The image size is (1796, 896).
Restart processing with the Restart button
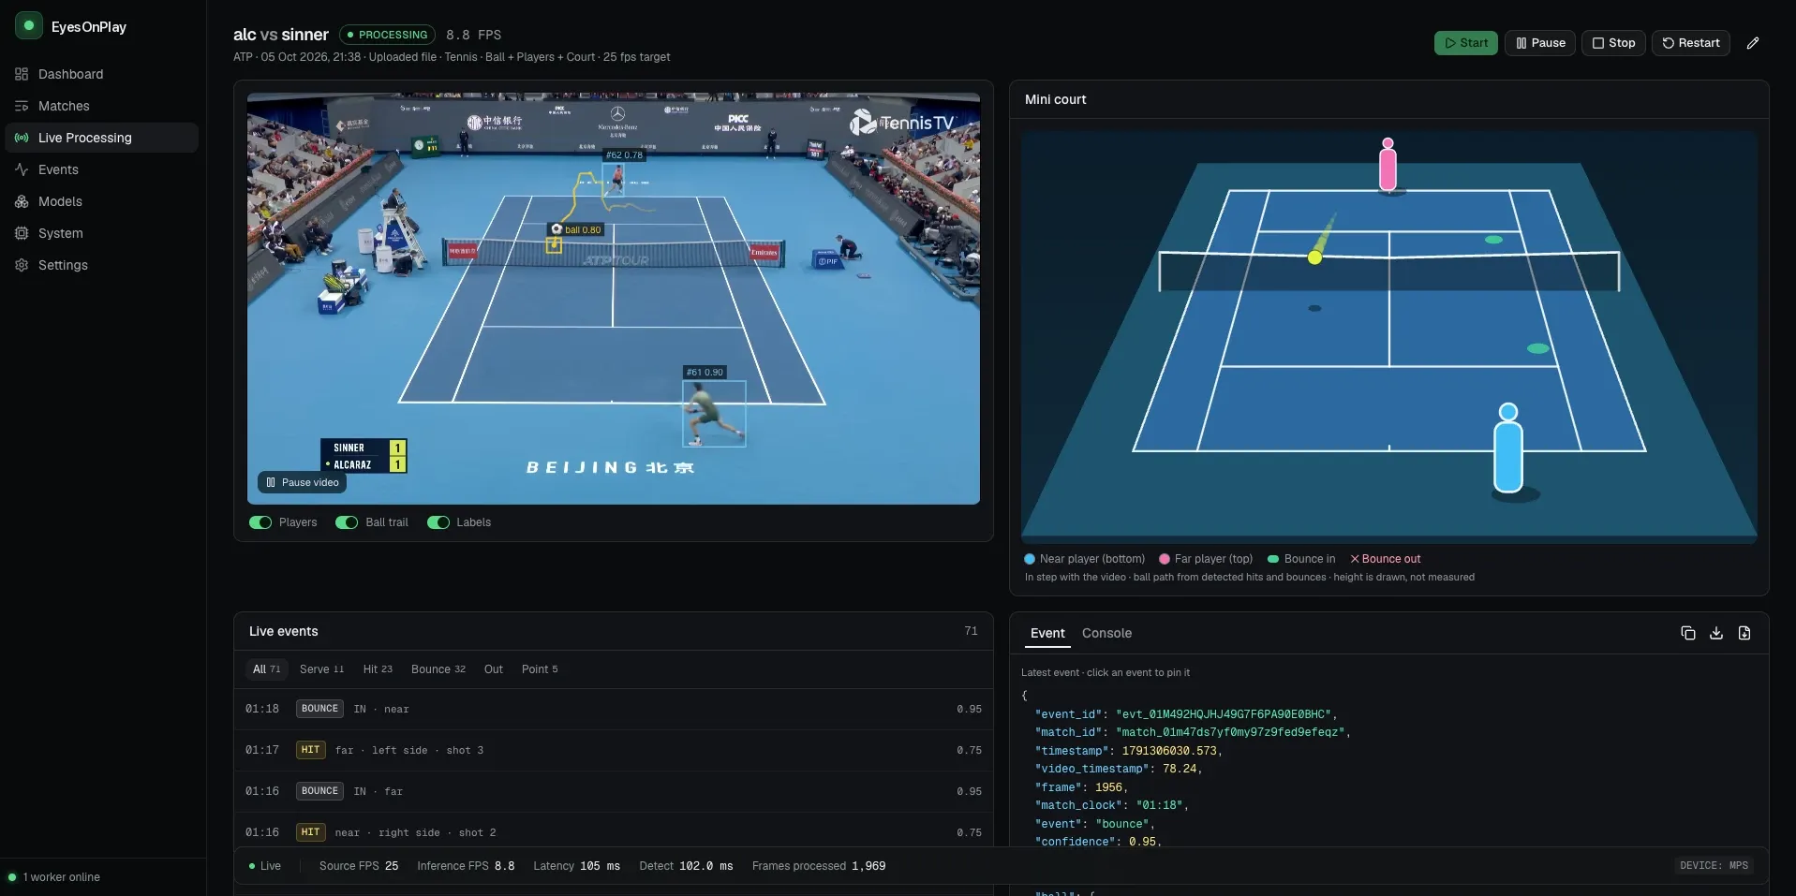1690,43
